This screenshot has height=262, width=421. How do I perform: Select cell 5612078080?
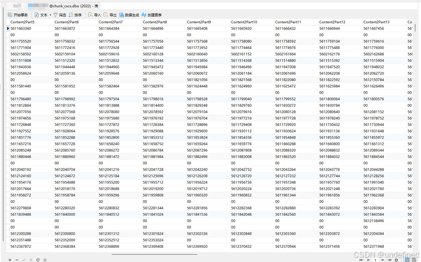click(120, 112)
